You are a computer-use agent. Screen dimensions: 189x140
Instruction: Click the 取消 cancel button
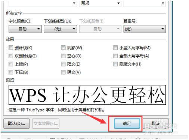(156, 123)
